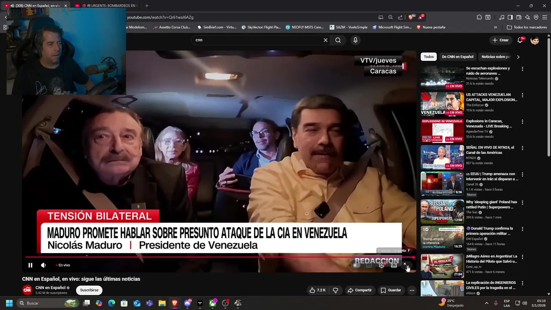Click the 'En vivo' live indicator
The height and width of the screenshot is (310, 551).
click(63, 265)
